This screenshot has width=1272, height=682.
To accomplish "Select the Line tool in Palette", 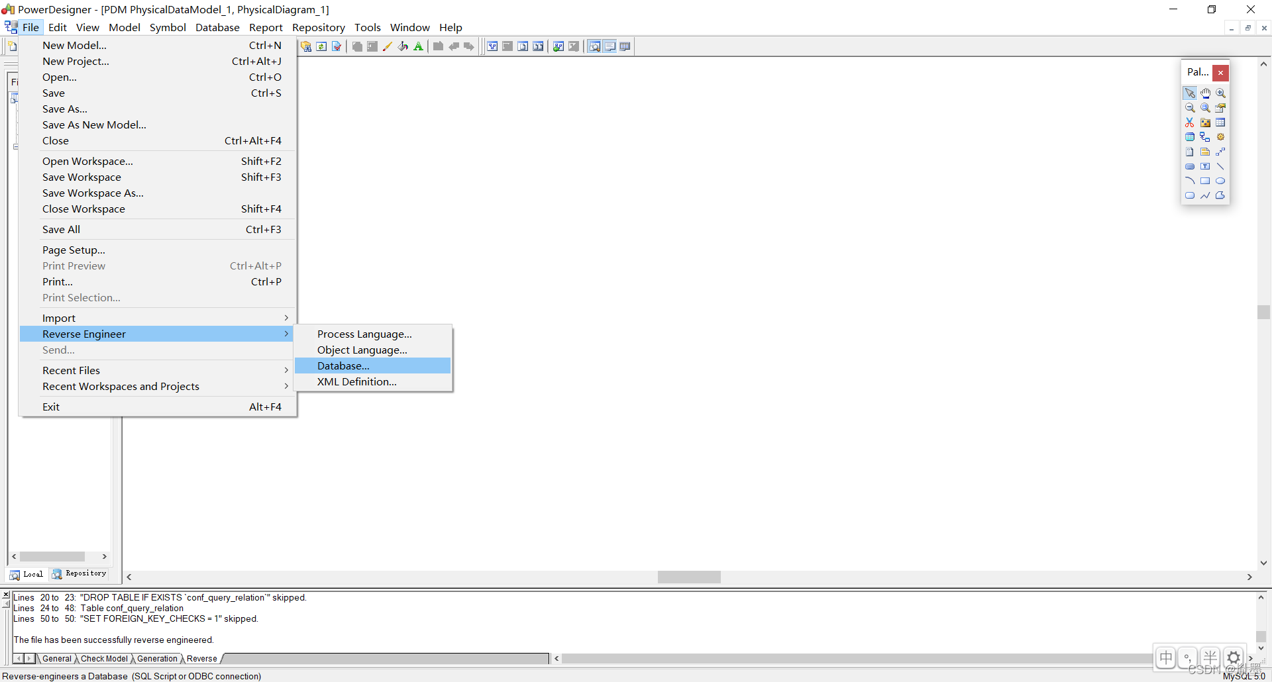I will click(x=1220, y=166).
